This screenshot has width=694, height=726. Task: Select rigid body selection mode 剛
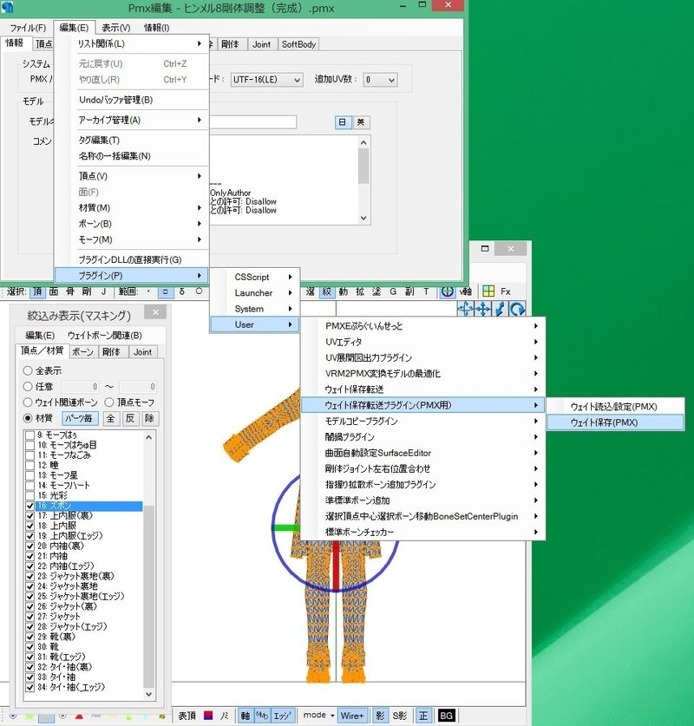click(x=87, y=291)
